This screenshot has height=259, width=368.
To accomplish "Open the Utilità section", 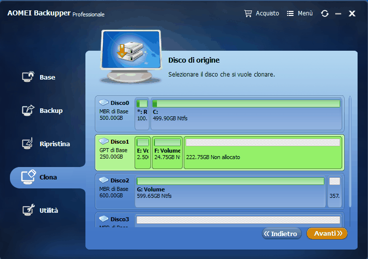I will (40, 210).
